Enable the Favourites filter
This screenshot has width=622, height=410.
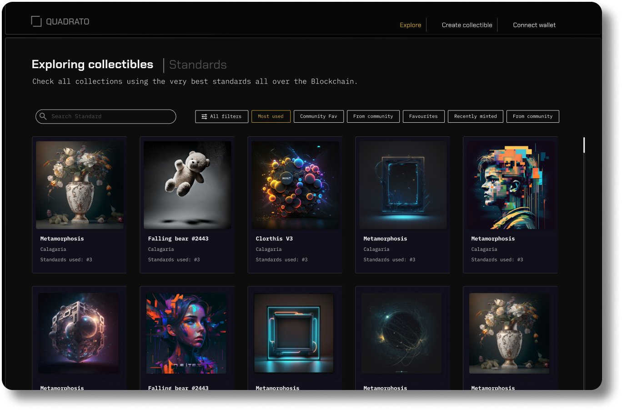tap(424, 116)
